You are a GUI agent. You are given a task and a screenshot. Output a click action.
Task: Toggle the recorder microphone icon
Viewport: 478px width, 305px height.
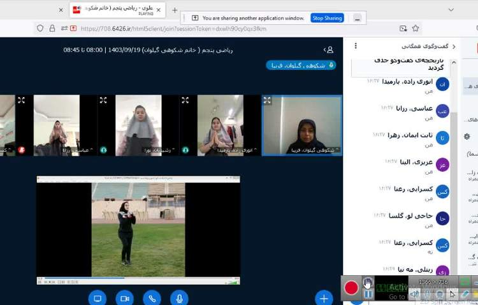[427, 294]
